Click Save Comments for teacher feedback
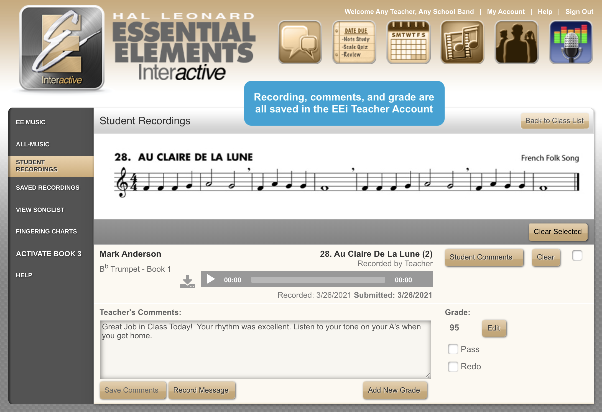The width and height of the screenshot is (602, 412). pos(132,390)
